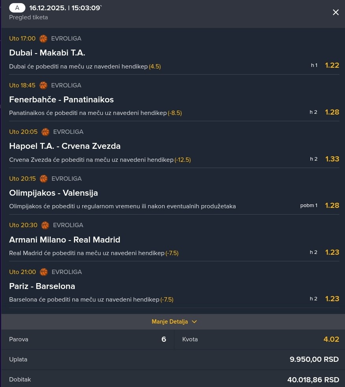This screenshot has height=387, width=345.
Task: Open the Pariz - Barselona match
Action: coord(42,286)
